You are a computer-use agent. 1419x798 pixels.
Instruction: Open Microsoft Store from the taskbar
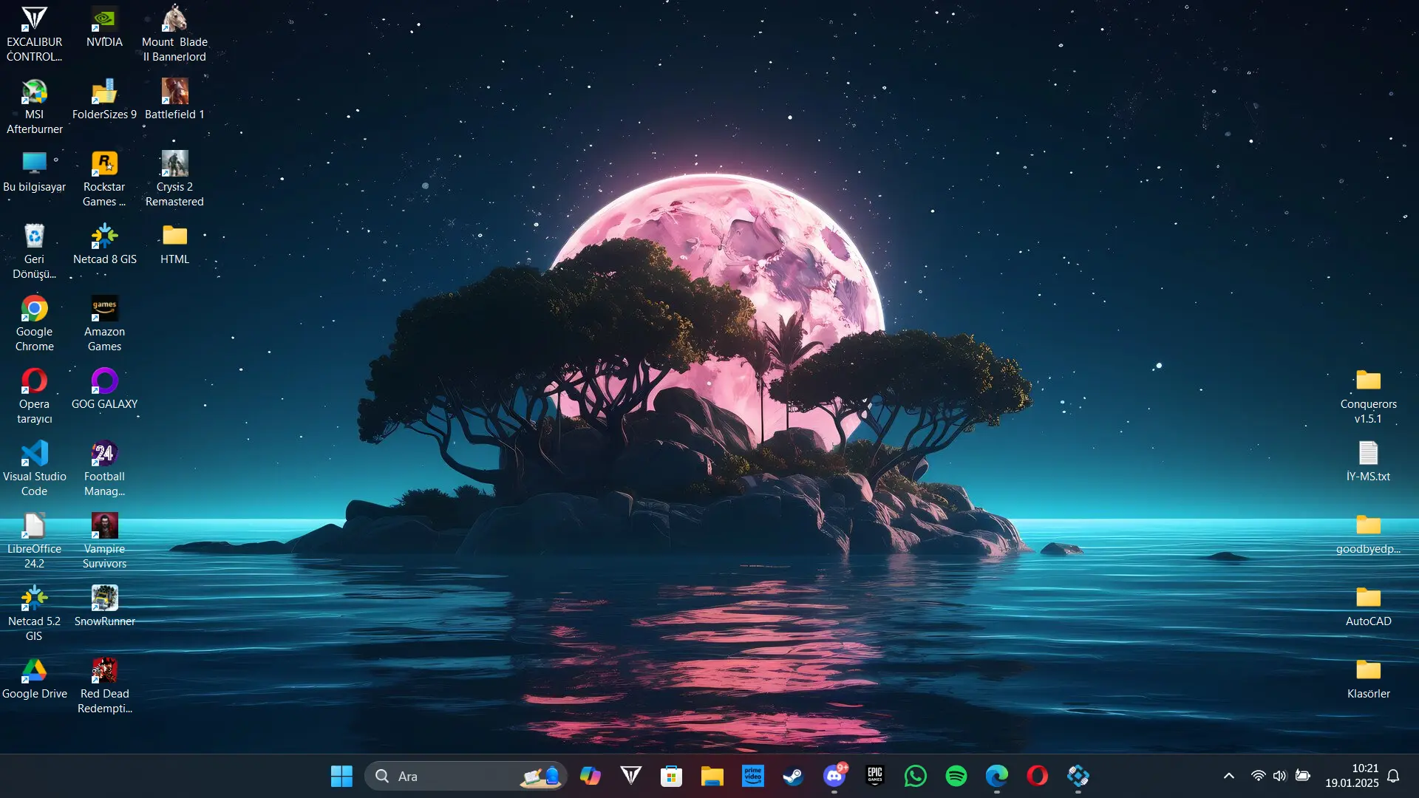pyautogui.click(x=671, y=776)
